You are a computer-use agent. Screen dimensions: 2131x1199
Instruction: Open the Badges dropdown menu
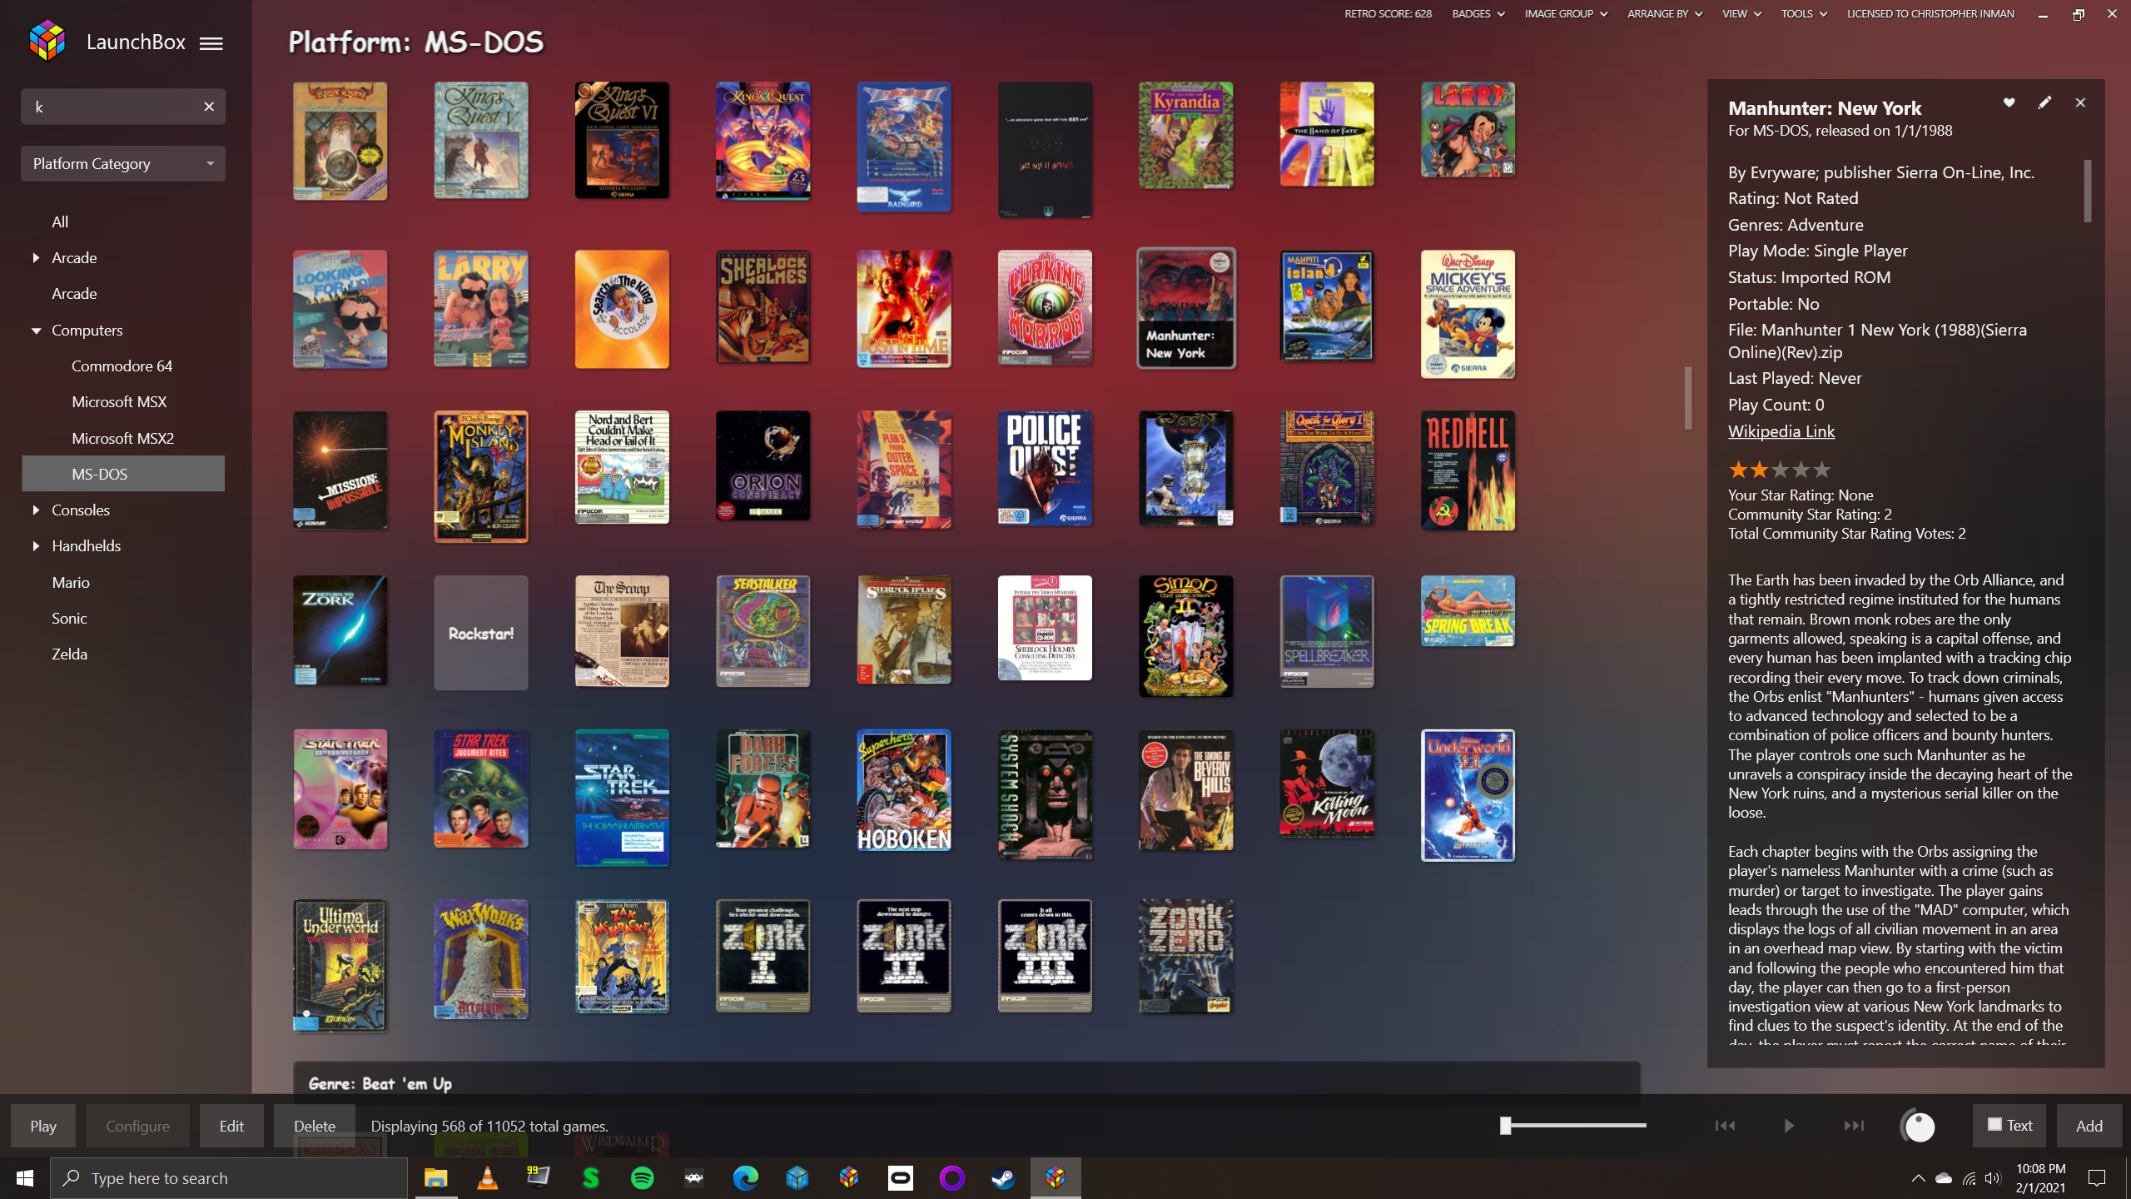[x=1478, y=13]
